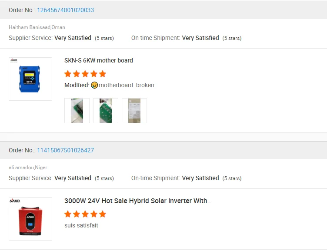This screenshot has width=327, height=250.
Task: Click 'motherboard broken' review text
Action: (x=126, y=85)
